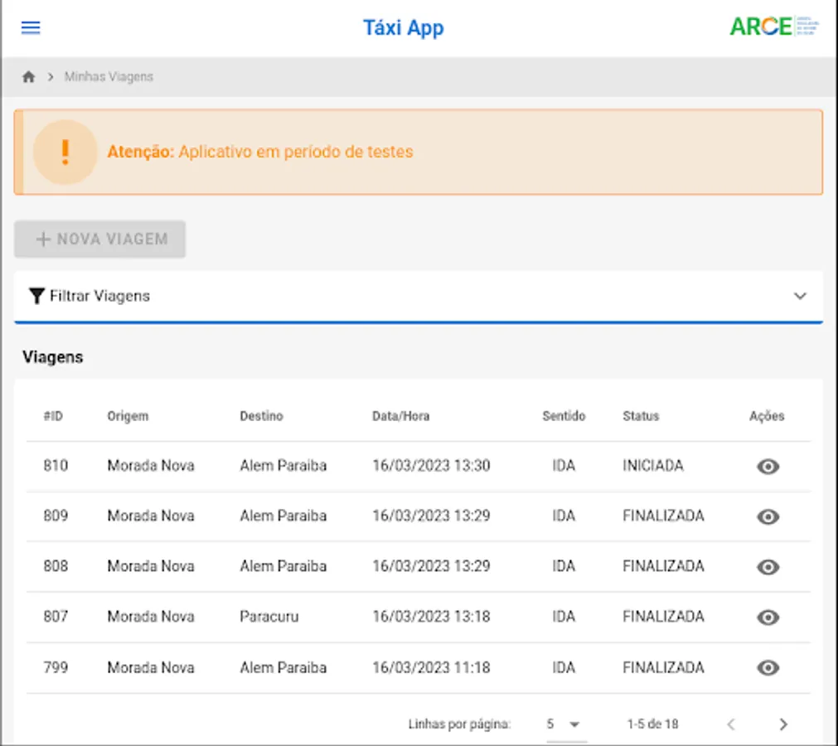Select the ID cell 808
This screenshot has width=838, height=746.
pyautogui.click(x=56, y=566)
